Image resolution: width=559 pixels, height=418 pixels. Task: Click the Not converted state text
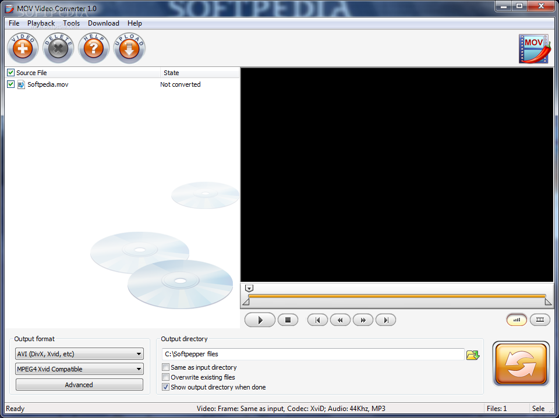click(x=181, y=84)
